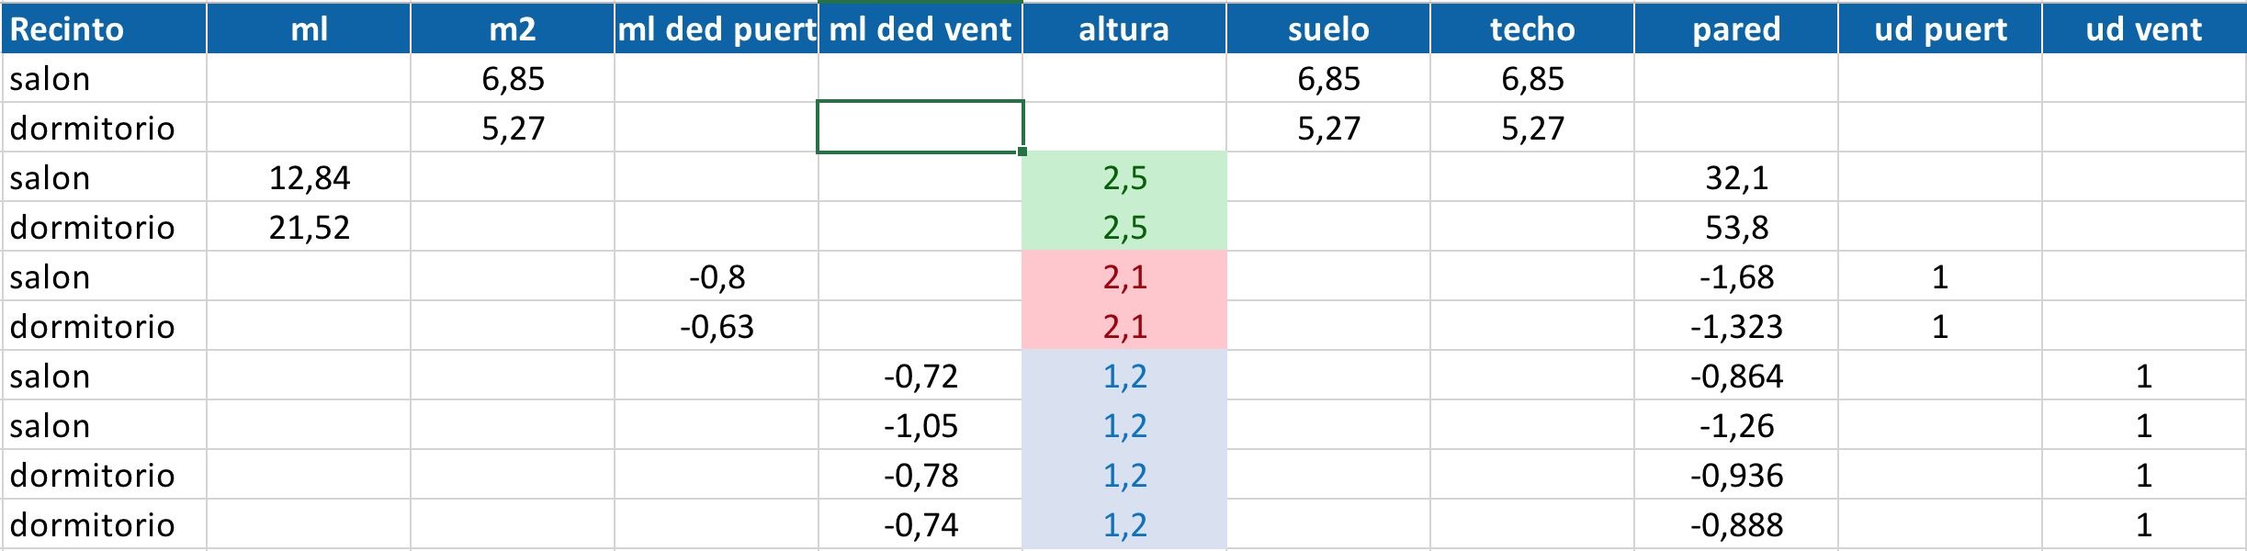Click the pared cell showing 32,1

(1736, 177)
